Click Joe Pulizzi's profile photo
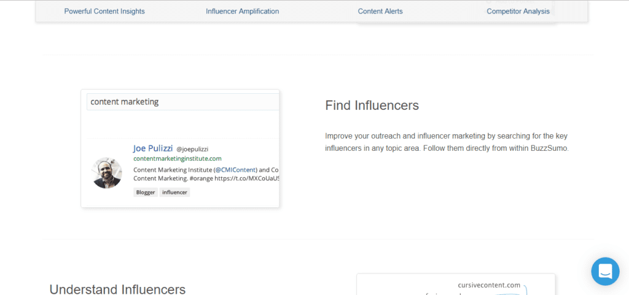Image resolution: width=629 pixels, height=295 pixels. 107,172
